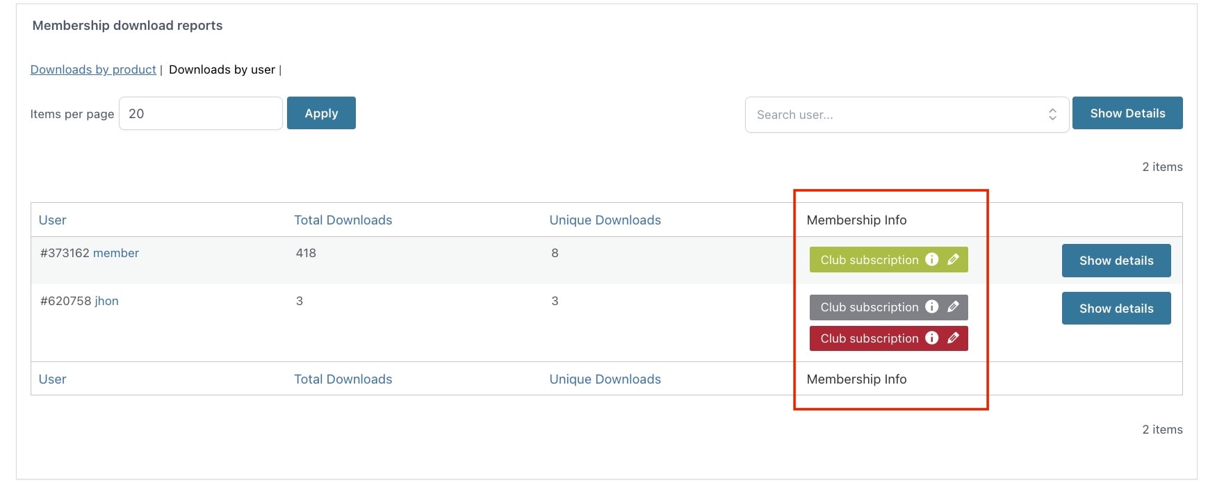This screenshot has width=1208, height=492.
Task: Click the top 2 items count
Action: pos(1162,167)
